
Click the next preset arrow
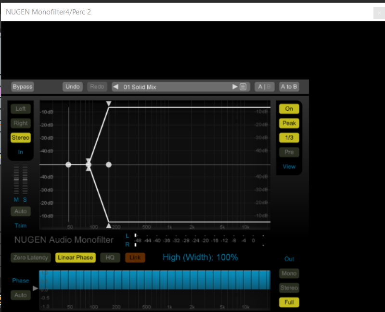coord(235,87)
